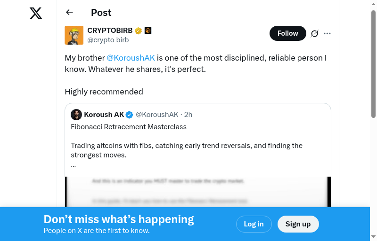The width and height of the screenshot is (377, 241).
Task: Open the @KoroushAK mention link
Action: pyautogui.click(x=131, y=58)
